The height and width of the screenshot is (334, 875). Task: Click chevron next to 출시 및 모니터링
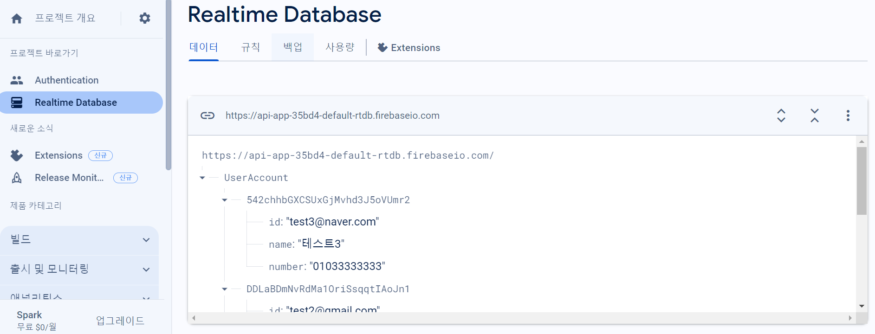point(146,270)
